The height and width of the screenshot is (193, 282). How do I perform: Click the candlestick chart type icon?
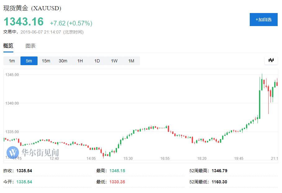(x=271, y=61)
